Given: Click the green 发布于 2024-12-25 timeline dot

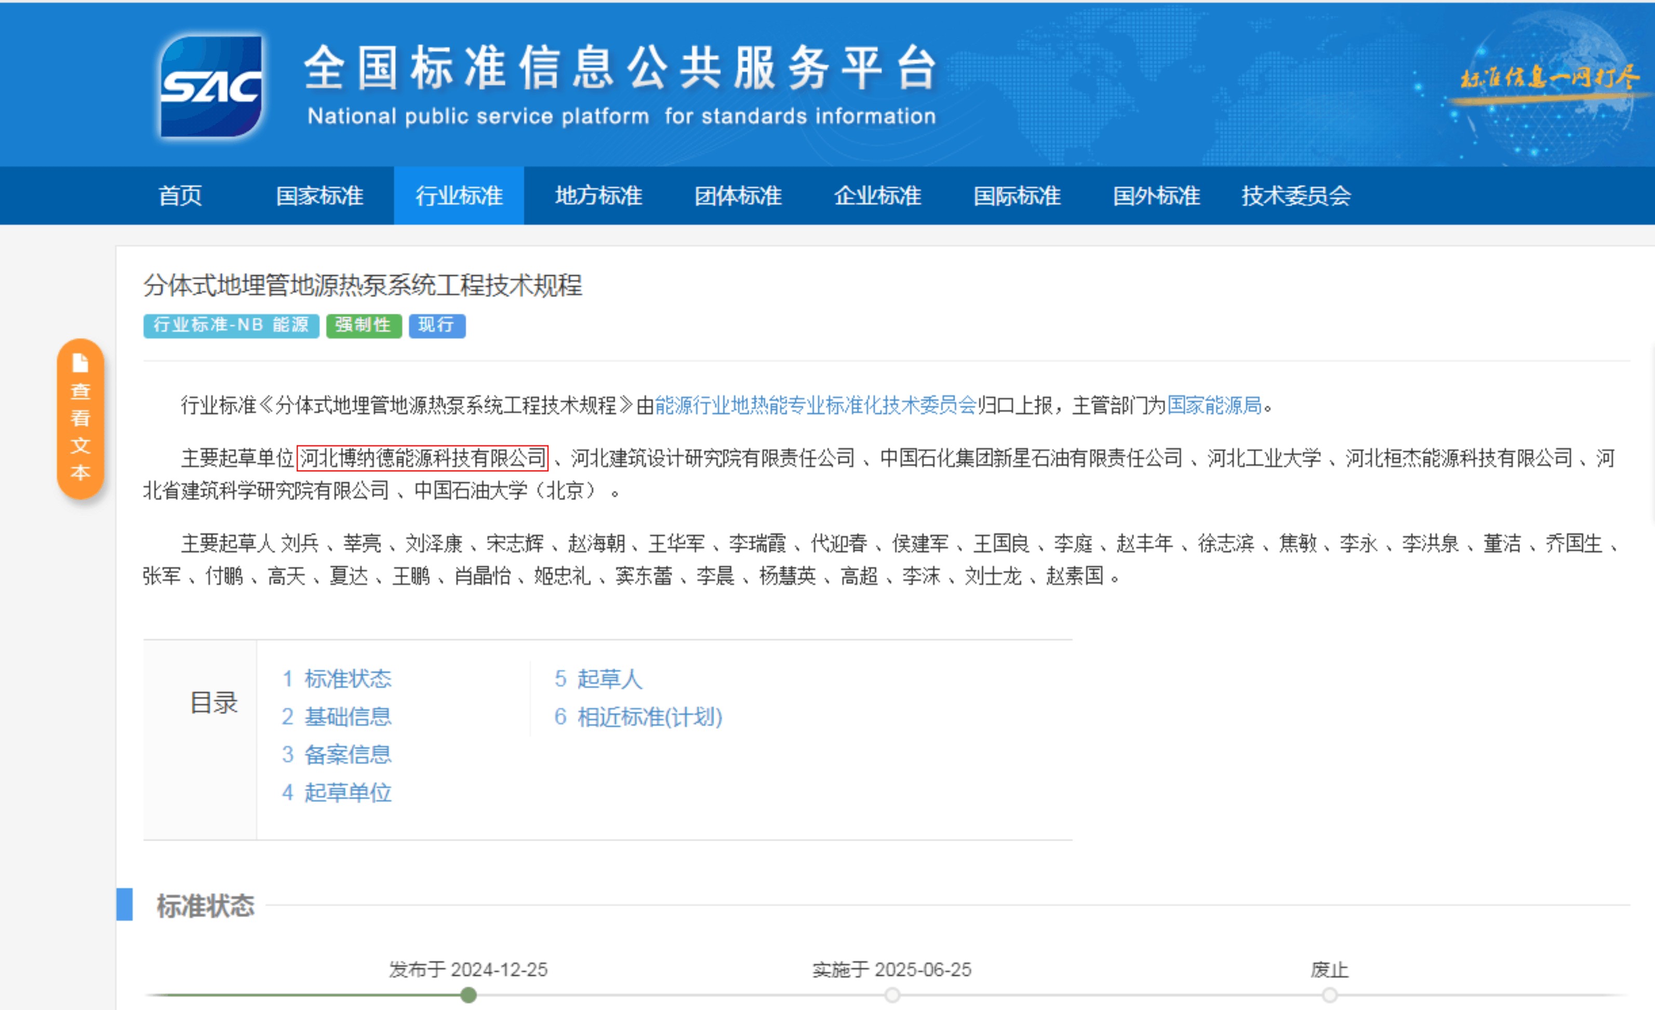Looking at the screenshot, I should (469, 995).
